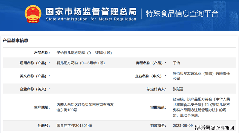Select the 产品基本信息 section header

coord(16,41)
